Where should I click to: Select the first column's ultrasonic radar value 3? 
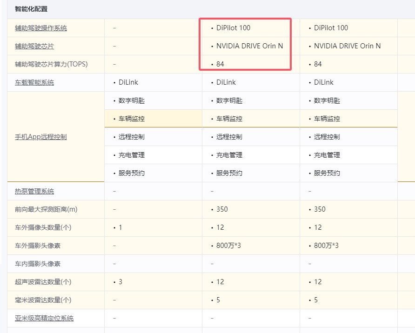point(120,282)
